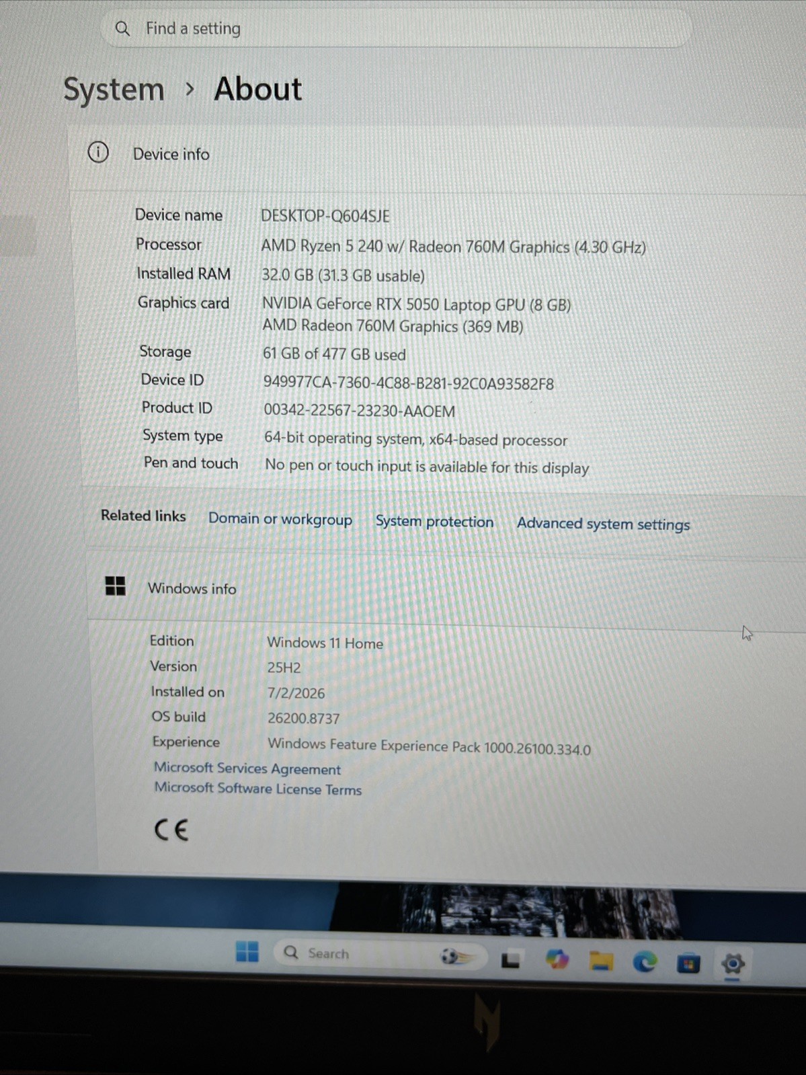Click the Windows logo beside Windows info
The height and width of the screenshot is (1075, 806).
click(x=116, y=586)
